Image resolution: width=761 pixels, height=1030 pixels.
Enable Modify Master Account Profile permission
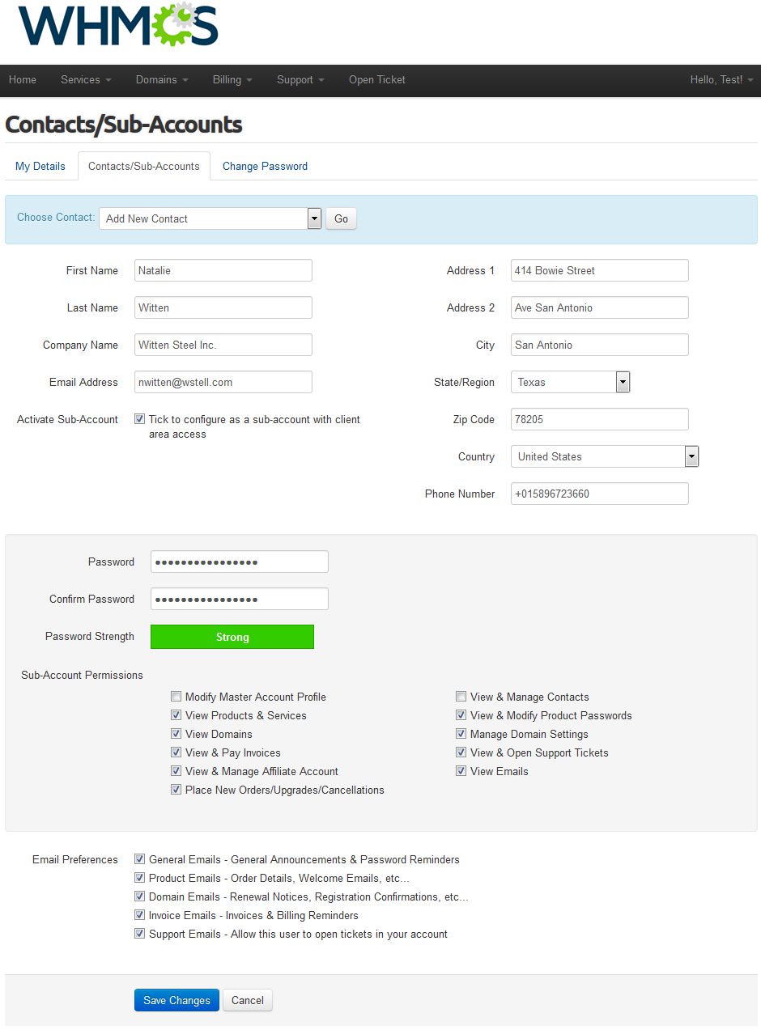176,697
